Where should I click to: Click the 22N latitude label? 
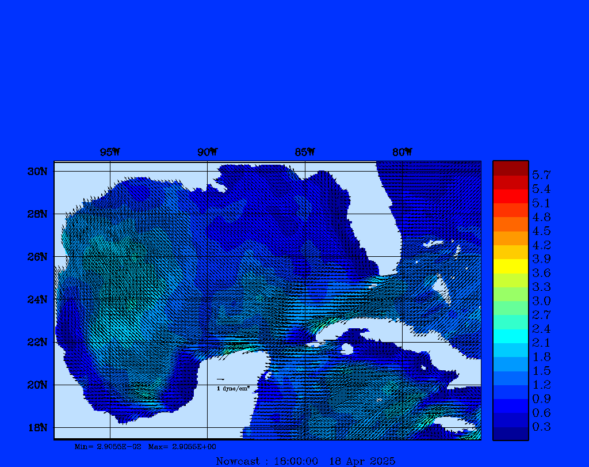click(37, 342)
